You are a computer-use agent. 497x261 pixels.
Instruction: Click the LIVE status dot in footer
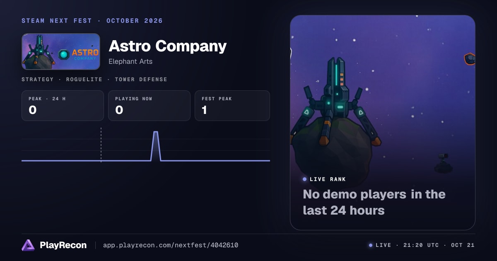(371, 245)
